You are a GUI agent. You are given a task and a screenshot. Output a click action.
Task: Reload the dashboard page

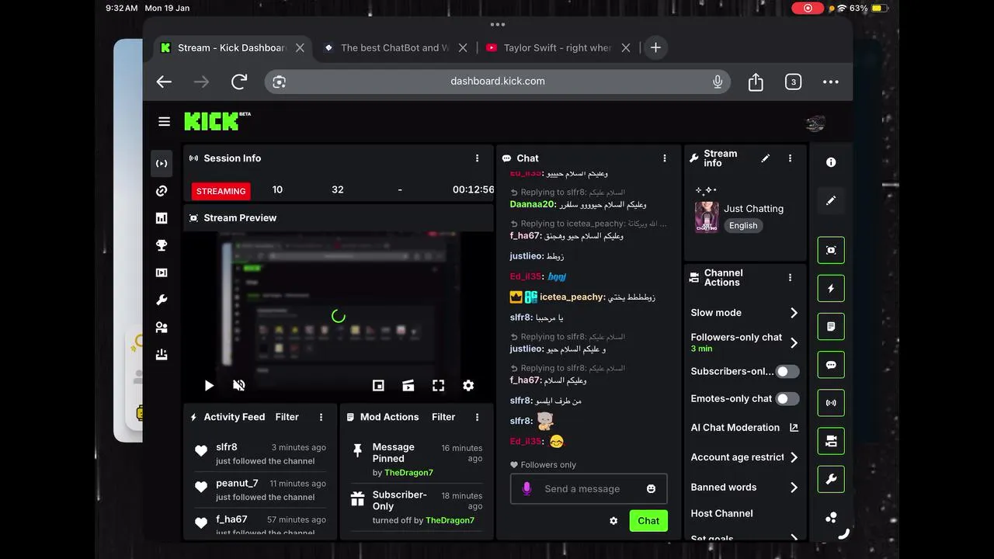pos(239,82)
